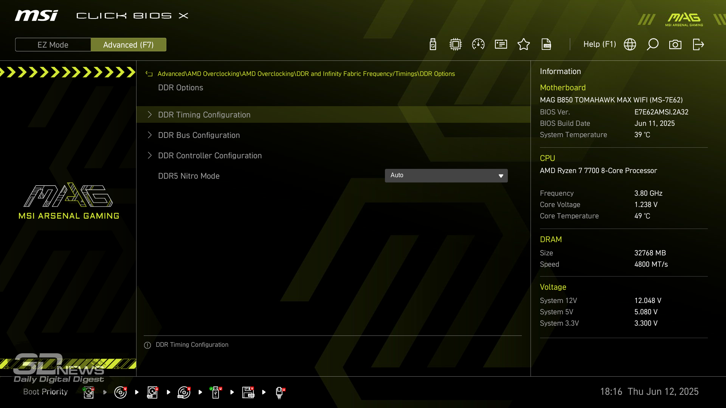Click AMD Ryzen 7 7700 processor name
726x408 pixels.
pyautogui.click(x=599, y=171)
